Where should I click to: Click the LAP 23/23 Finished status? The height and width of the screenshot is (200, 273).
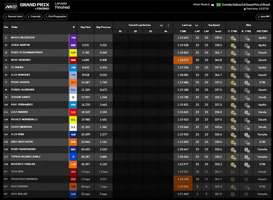pos(62,6)
